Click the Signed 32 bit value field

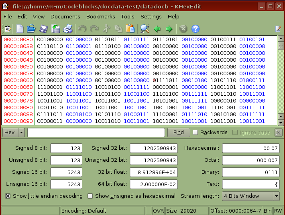(x=154, y=148)
